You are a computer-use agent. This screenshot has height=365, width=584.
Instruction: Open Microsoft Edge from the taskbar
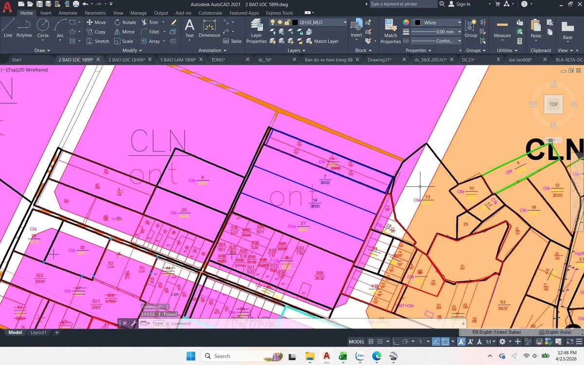point(377,356)
